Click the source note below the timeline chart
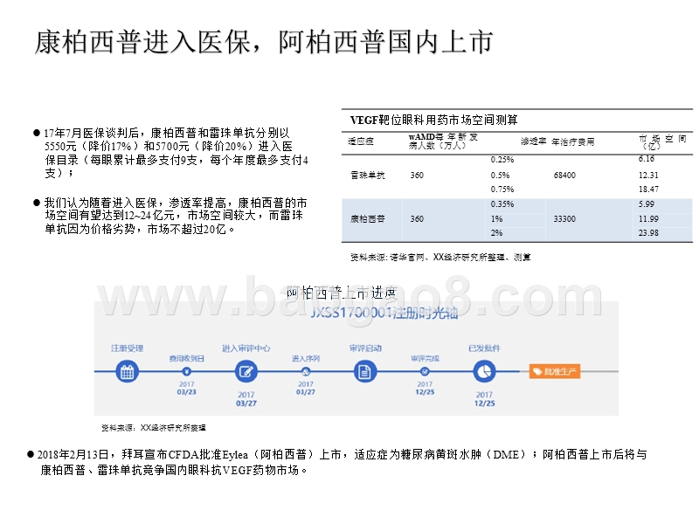Viewport: 699px width, 524px height. (154, 428)
